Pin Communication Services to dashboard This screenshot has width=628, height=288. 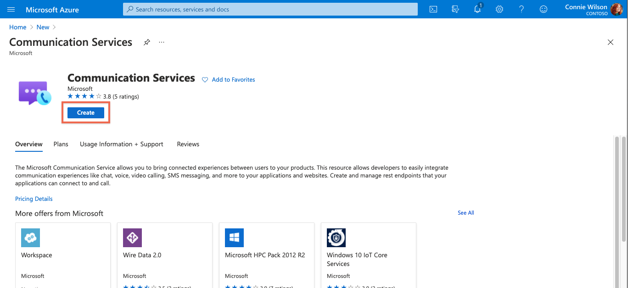146,42
